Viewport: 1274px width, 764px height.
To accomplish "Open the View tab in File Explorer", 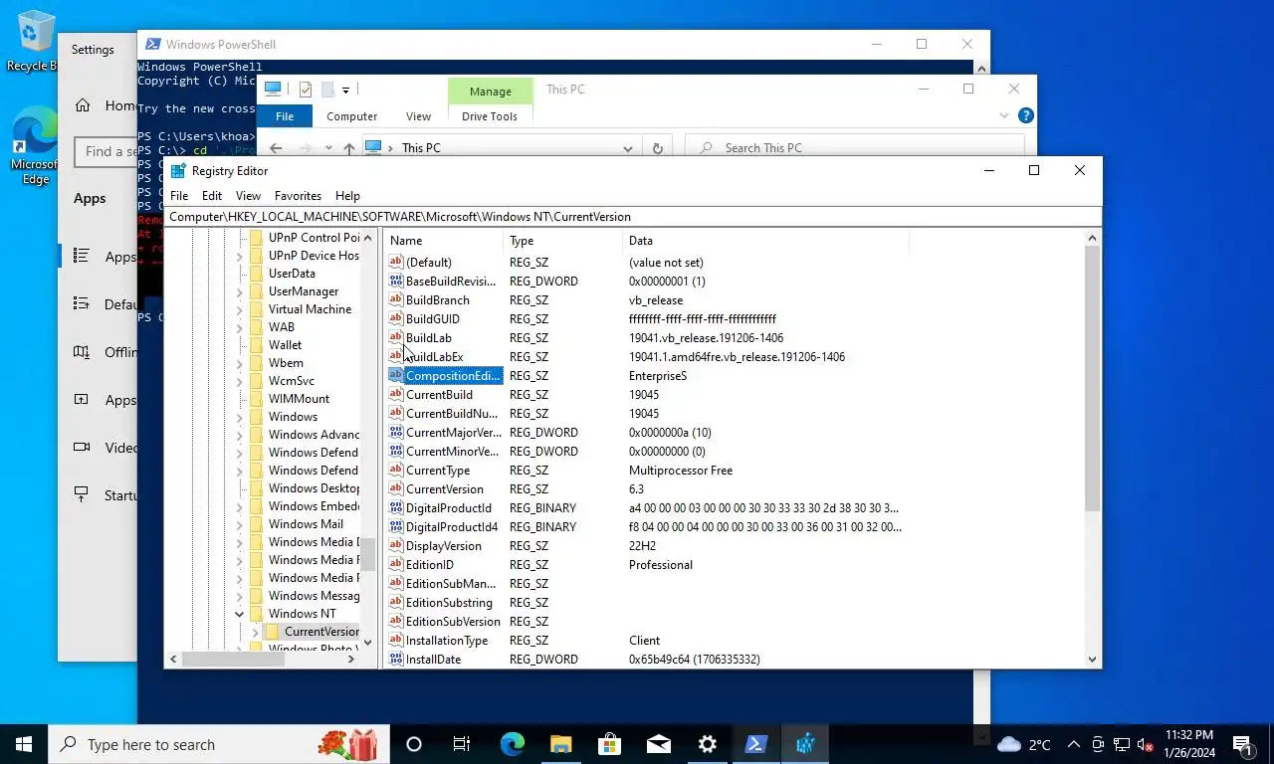I will click(418, 116).
